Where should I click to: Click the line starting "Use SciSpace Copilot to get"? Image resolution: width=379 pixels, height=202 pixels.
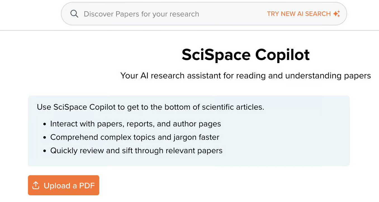(x=150, y=107)
